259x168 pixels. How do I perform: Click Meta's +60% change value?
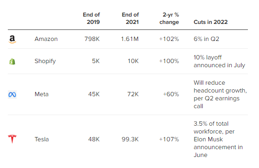point(171,94)
